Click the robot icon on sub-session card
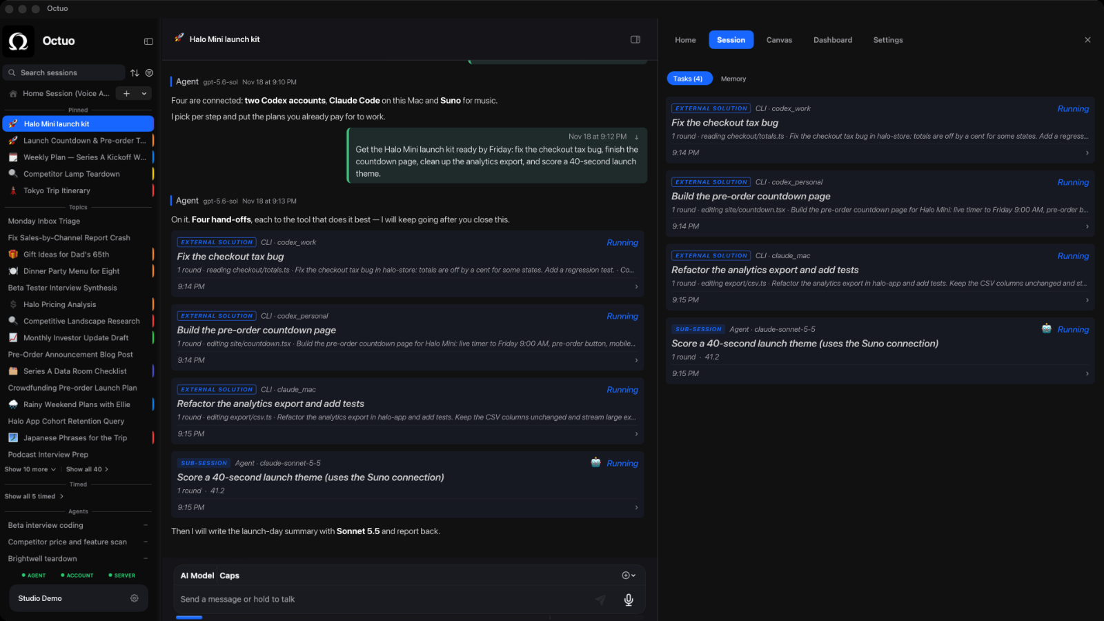This screenshot has height=621, width=1104. [595, 462]
